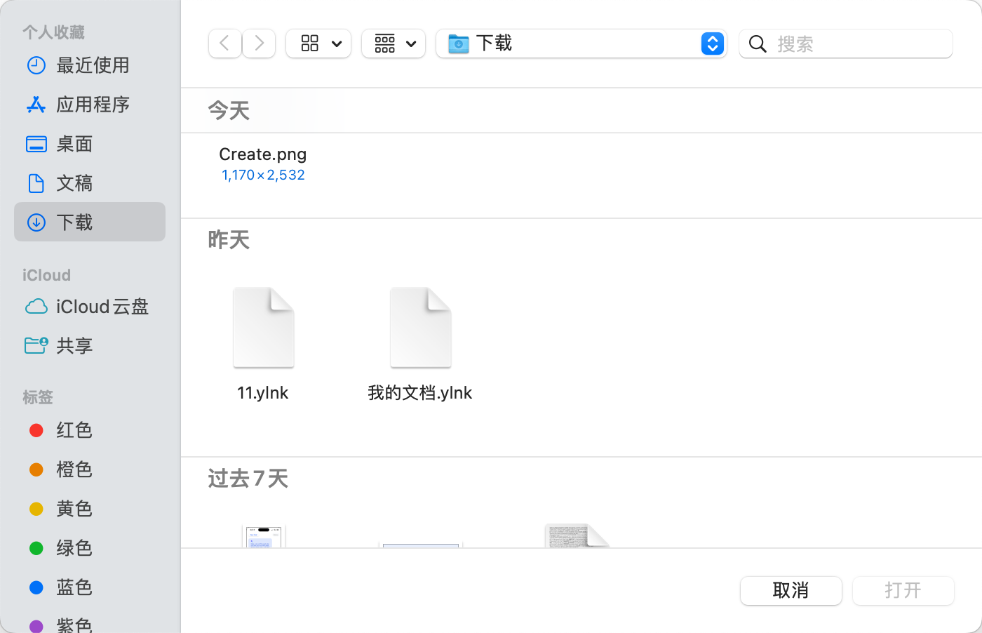Open iCloud云盘 in the sidebar
This screenshot has width=982, height=633.
point(90,307)
